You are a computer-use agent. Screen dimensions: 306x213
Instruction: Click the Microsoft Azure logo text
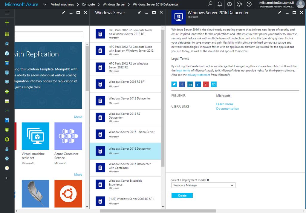click(22, 4)
